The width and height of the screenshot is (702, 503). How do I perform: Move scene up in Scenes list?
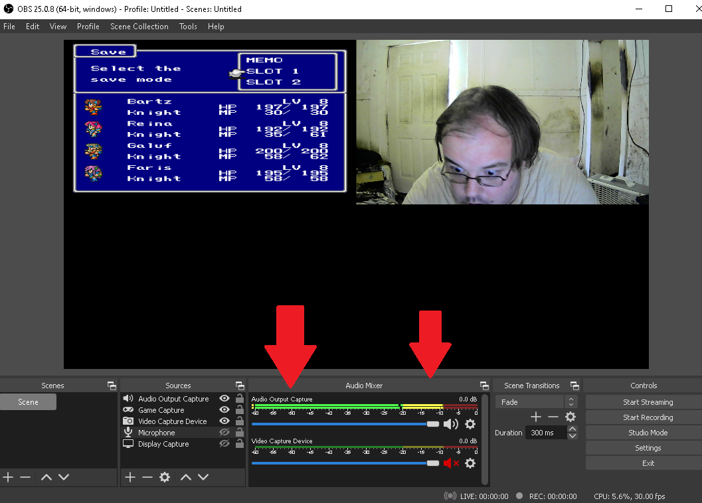coord(46,477)
